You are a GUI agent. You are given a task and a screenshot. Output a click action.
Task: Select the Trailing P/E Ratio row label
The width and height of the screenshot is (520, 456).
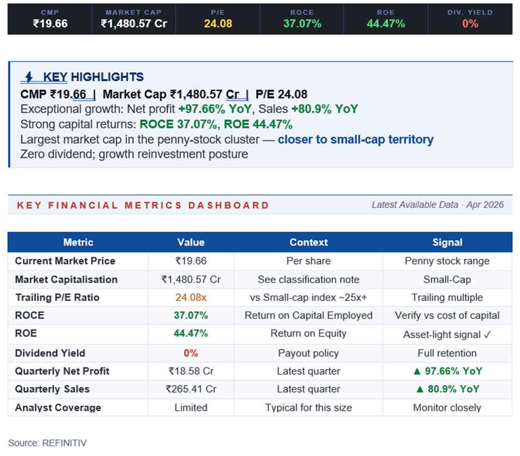click(57, 298)
